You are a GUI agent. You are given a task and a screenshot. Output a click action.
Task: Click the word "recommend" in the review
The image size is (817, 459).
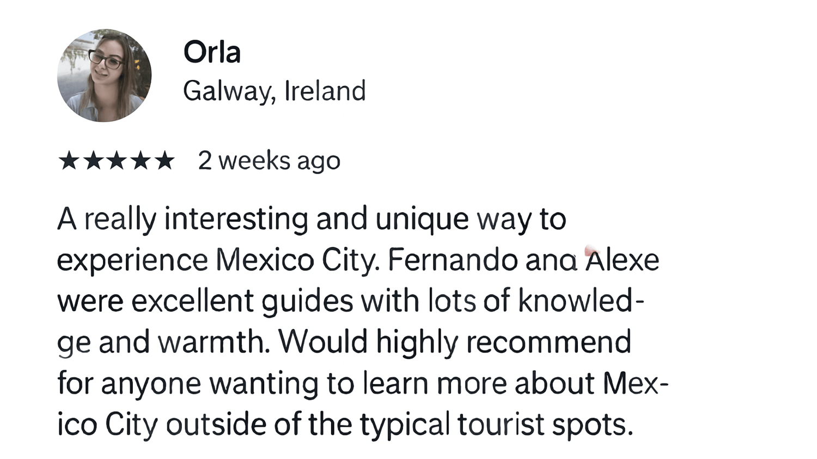548,342
